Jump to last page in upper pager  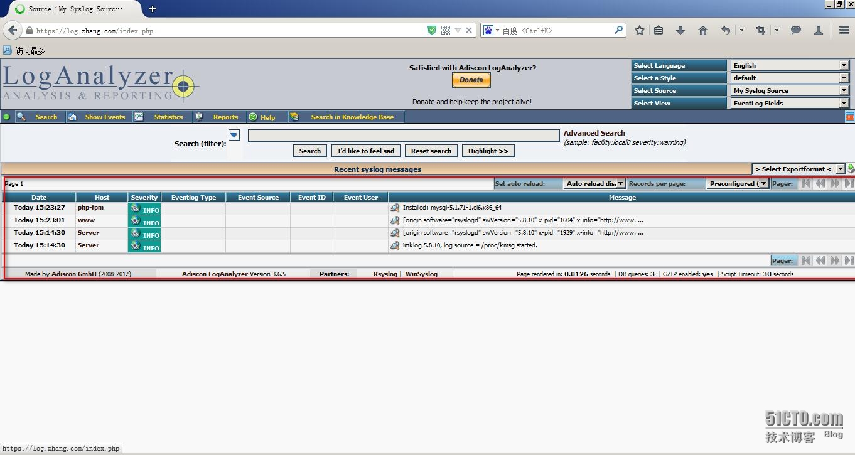tap(849, 183)
